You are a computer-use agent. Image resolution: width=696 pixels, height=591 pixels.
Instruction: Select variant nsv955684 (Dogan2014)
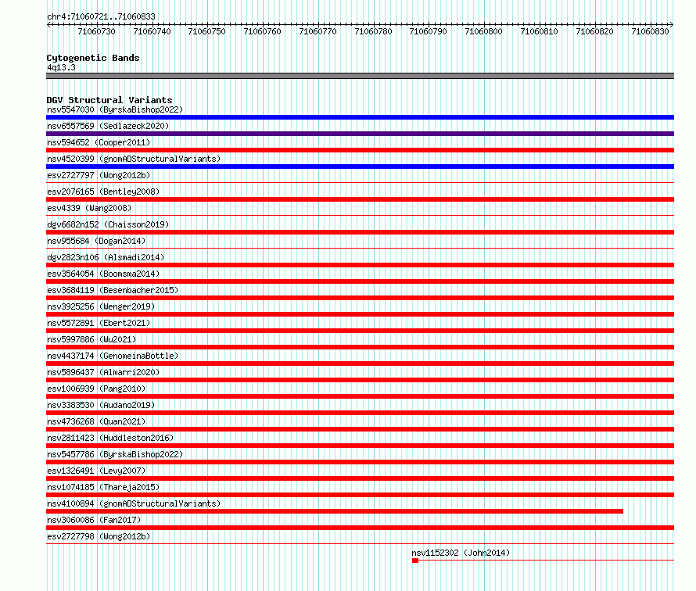pos(96,241)
